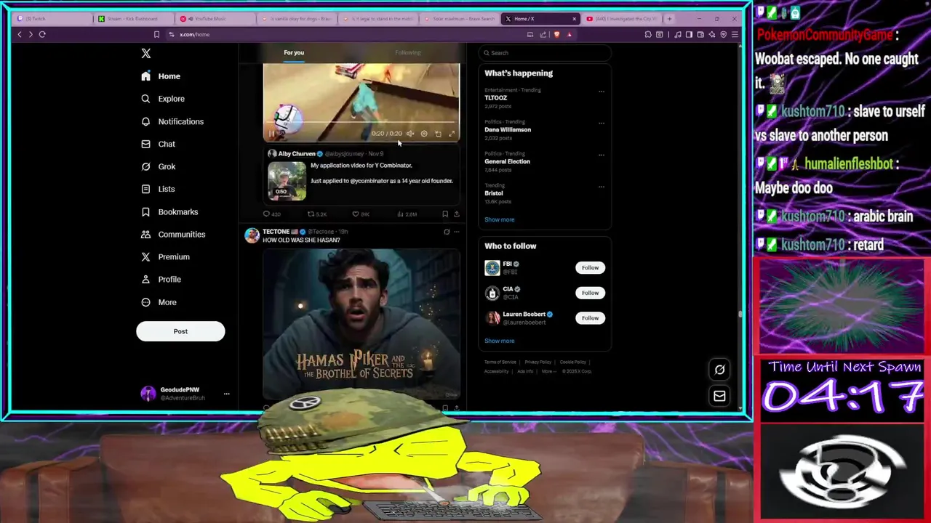The width and height of the screenshot is (931, 523).
Task: Follow the FBI account
Action: 590,268
